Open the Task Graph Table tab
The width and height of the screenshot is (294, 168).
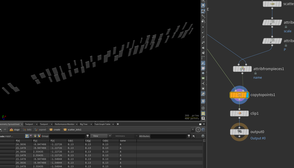[102, 124]
